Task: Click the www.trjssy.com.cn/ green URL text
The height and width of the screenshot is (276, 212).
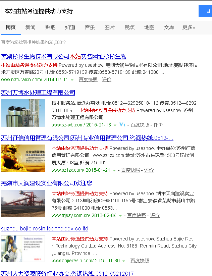Action: pyautogui.click(x=71, y=215)
